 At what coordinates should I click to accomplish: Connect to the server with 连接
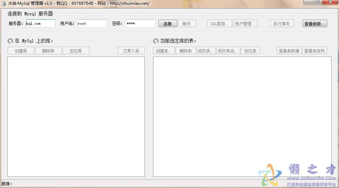click(x=168, y=23)
